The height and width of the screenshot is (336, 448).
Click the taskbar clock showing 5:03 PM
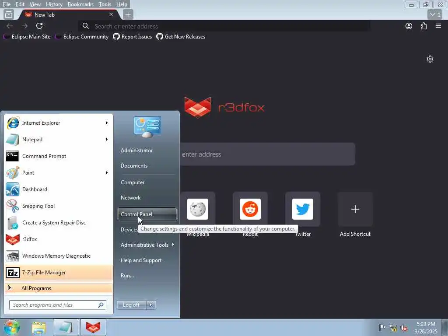[x=426, y=328]
